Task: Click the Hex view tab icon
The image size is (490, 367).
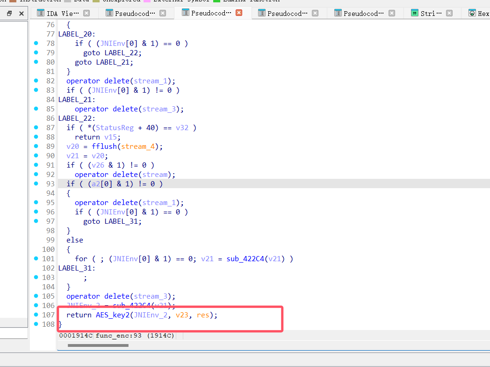Action: coord(472,13)
